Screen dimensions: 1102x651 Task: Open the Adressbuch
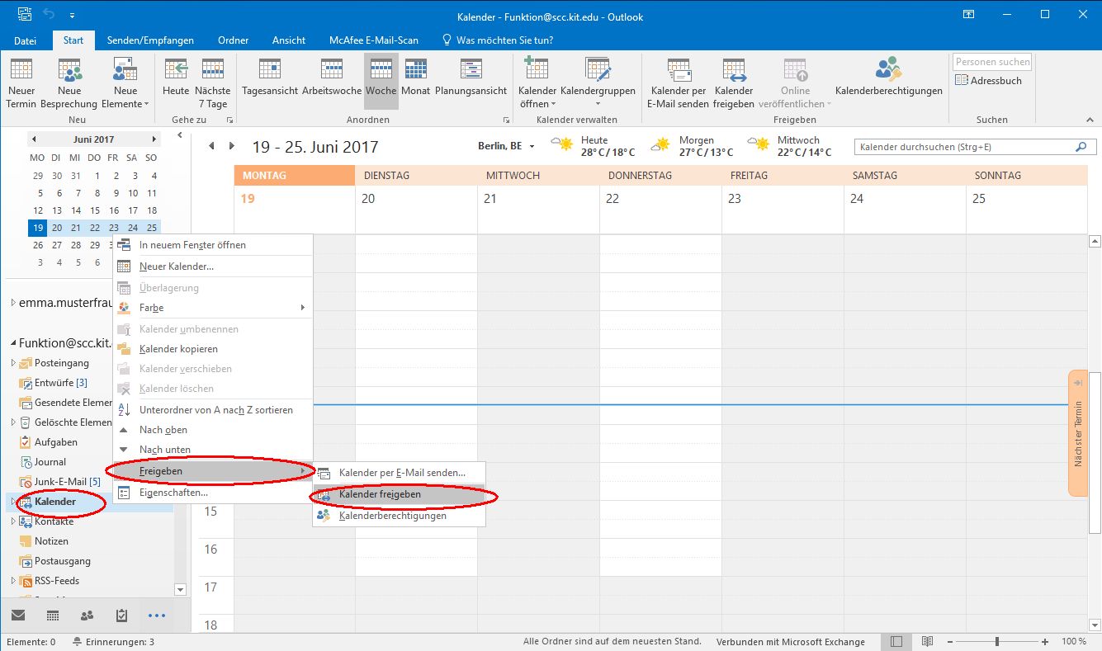[x=989, y=81]
